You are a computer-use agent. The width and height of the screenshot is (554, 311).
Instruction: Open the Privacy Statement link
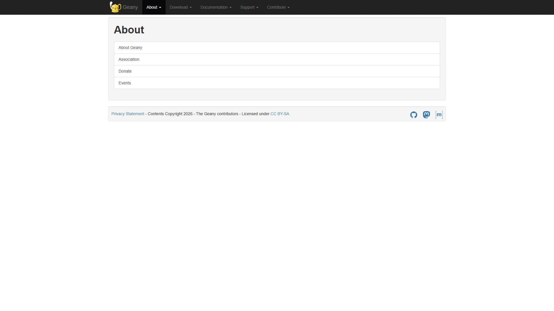click(x=128, y=114)
